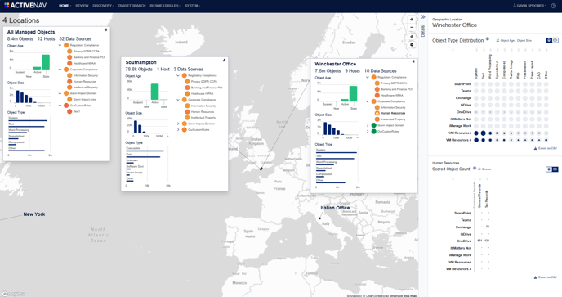Toggle Scored Object Count chart view switch
The width and height of the screenshot is (562, 297).
coord(552,169)
